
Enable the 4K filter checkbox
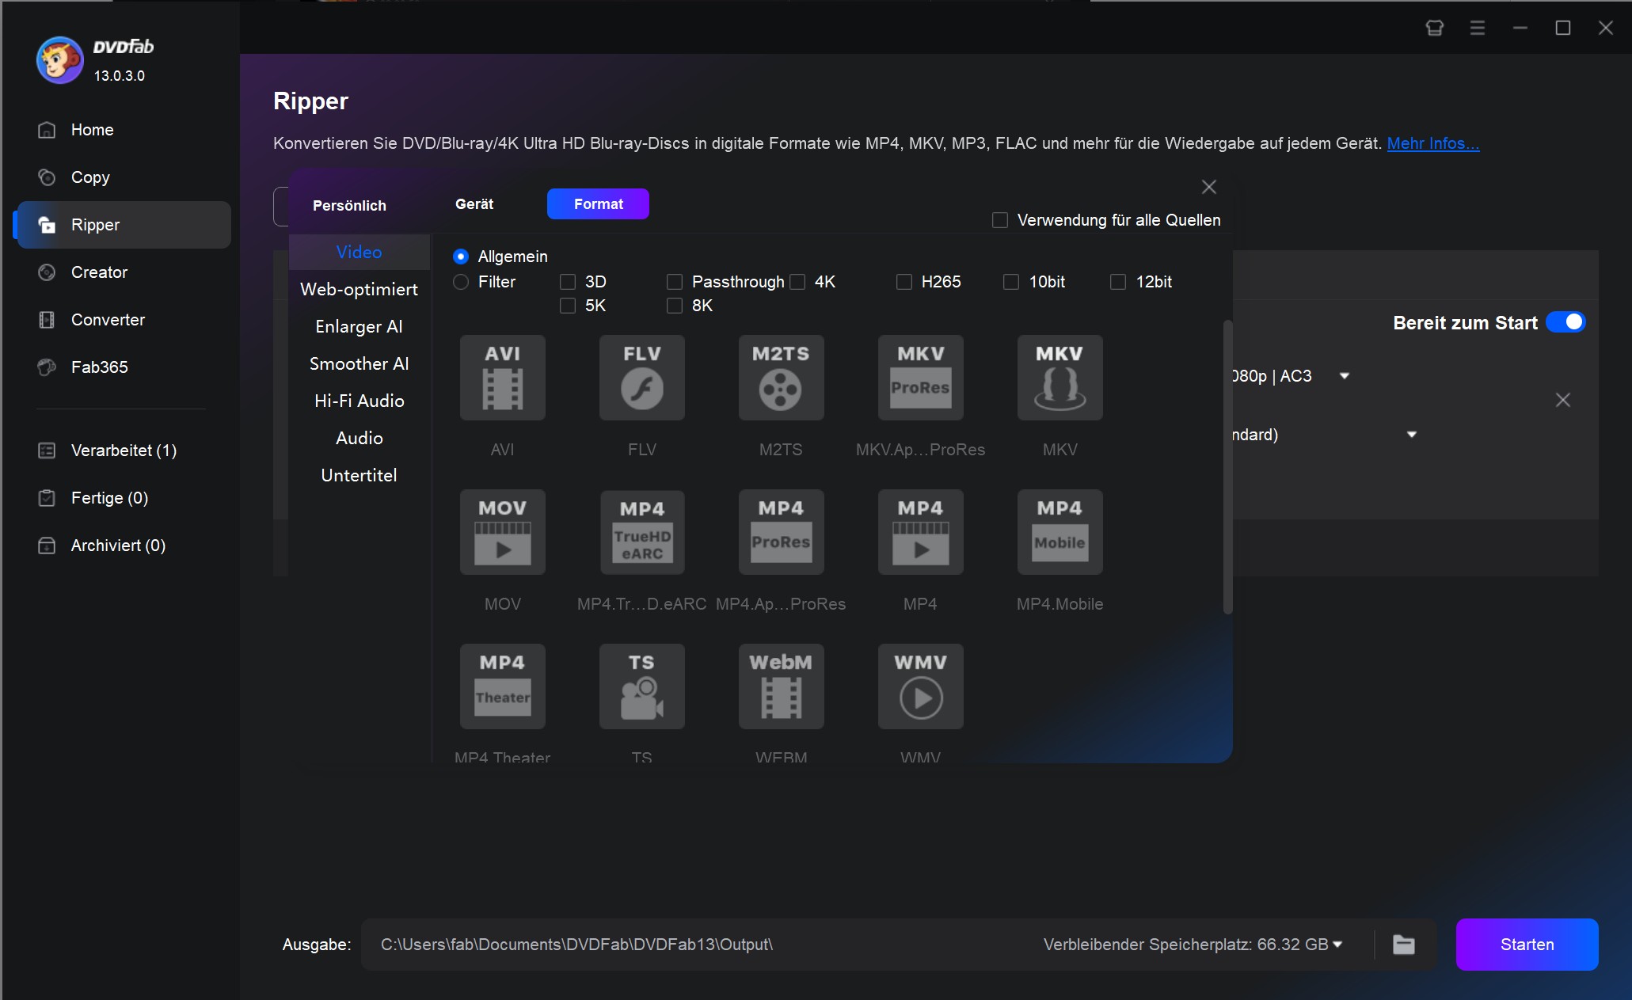(x=797, y=282)
